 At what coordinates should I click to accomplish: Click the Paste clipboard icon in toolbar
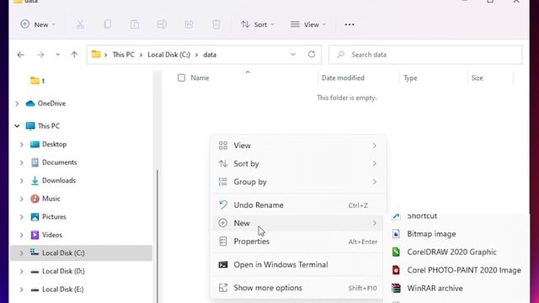(135, 24)
